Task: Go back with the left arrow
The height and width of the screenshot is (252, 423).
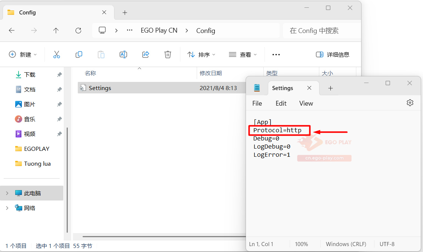Action: click(x=11, y=30)
